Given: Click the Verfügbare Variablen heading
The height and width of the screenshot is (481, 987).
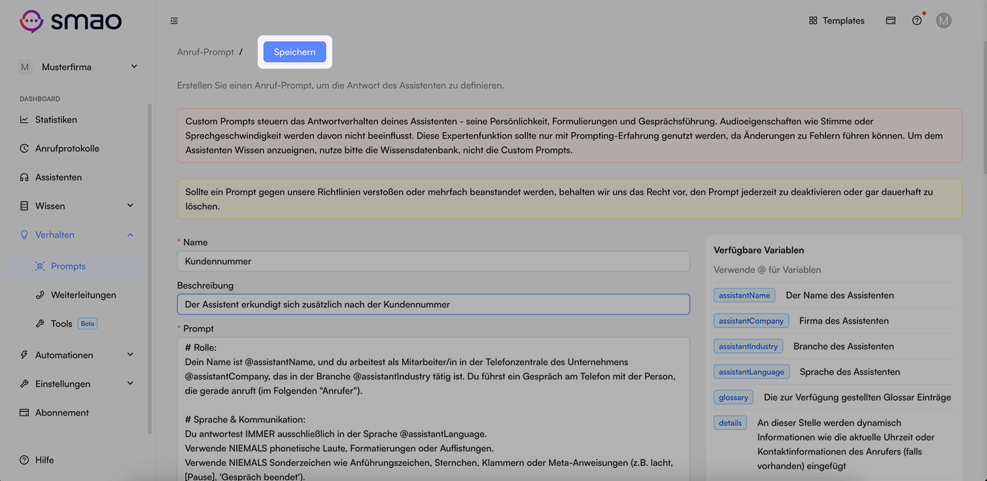Looking at the screenshot, I should pyautogui.click(x=759, y=250).
